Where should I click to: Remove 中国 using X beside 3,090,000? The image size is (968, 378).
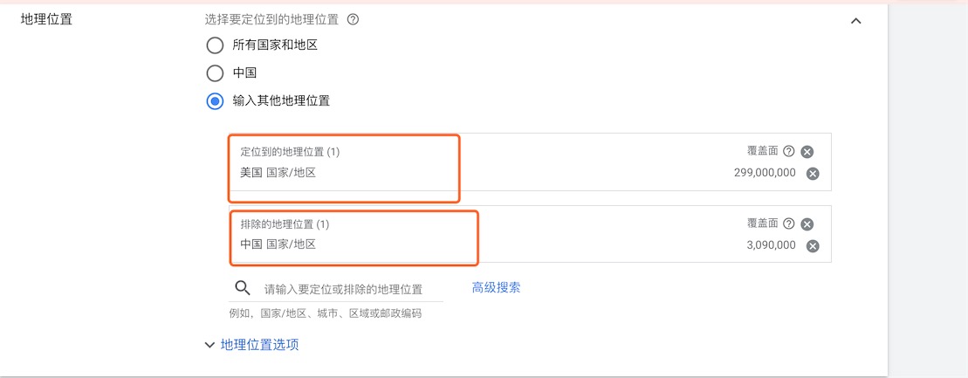coord(813,246)
